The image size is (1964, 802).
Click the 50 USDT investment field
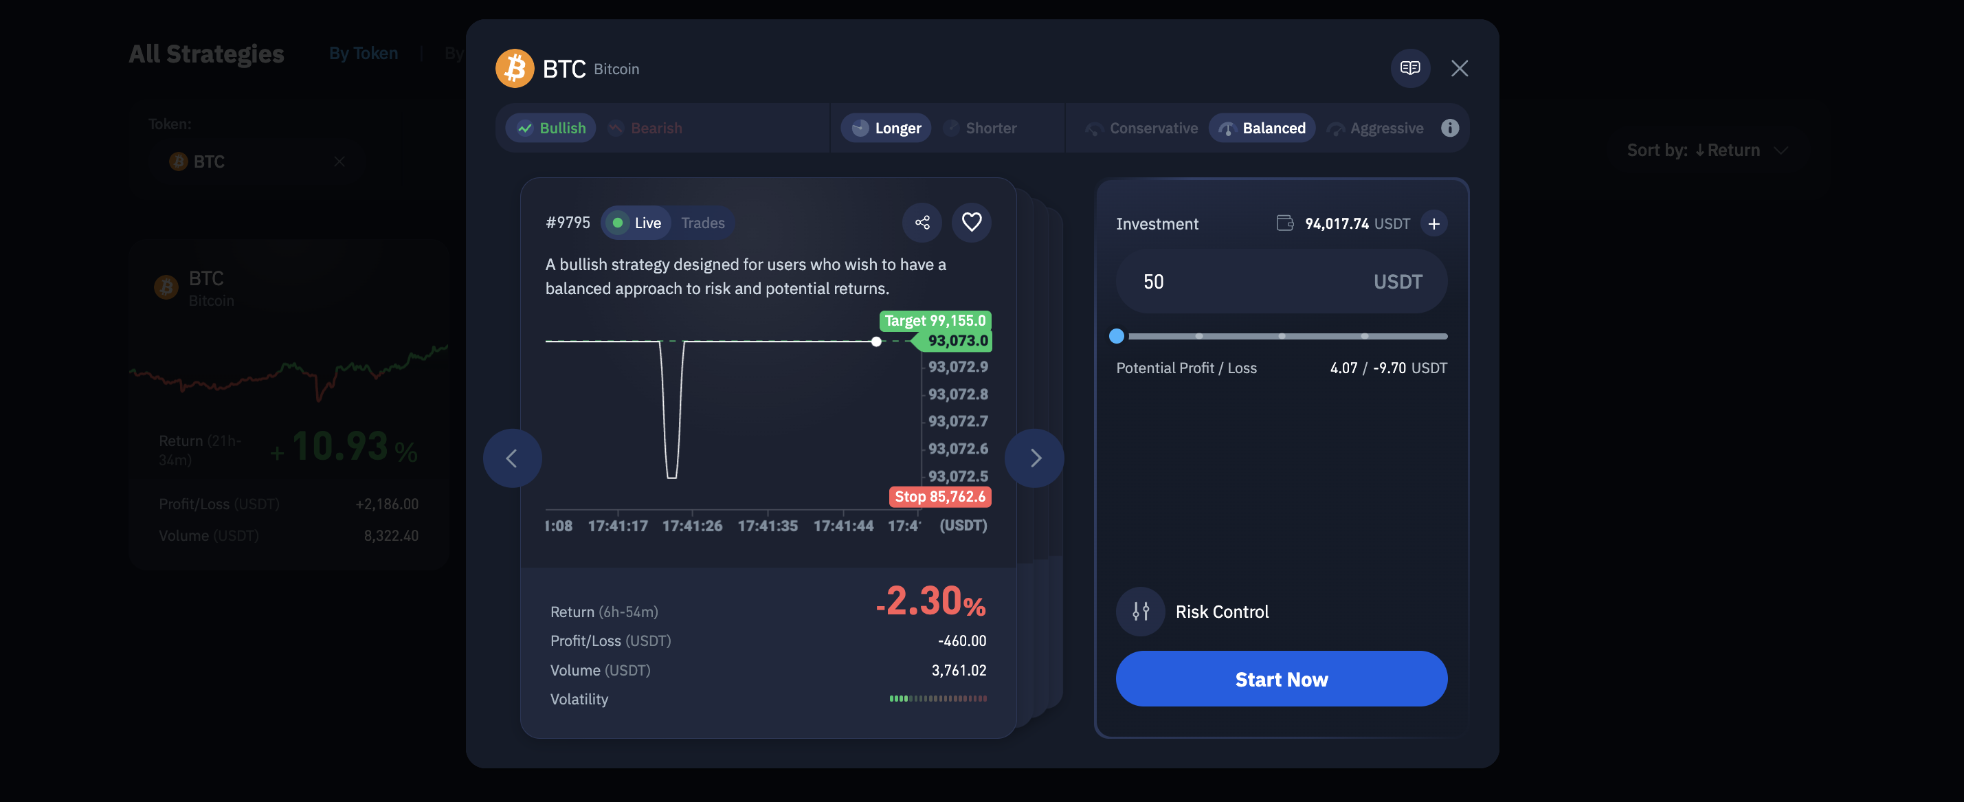[x=1251, y=281]
